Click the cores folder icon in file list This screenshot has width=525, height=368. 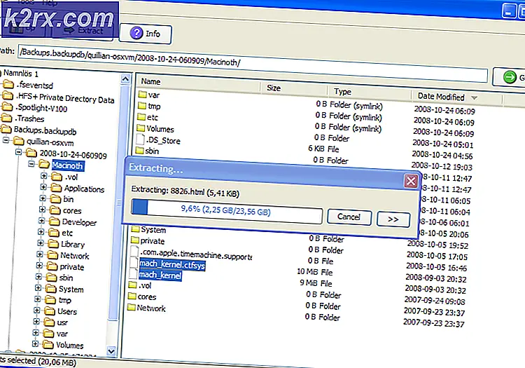tap(132, 297)
